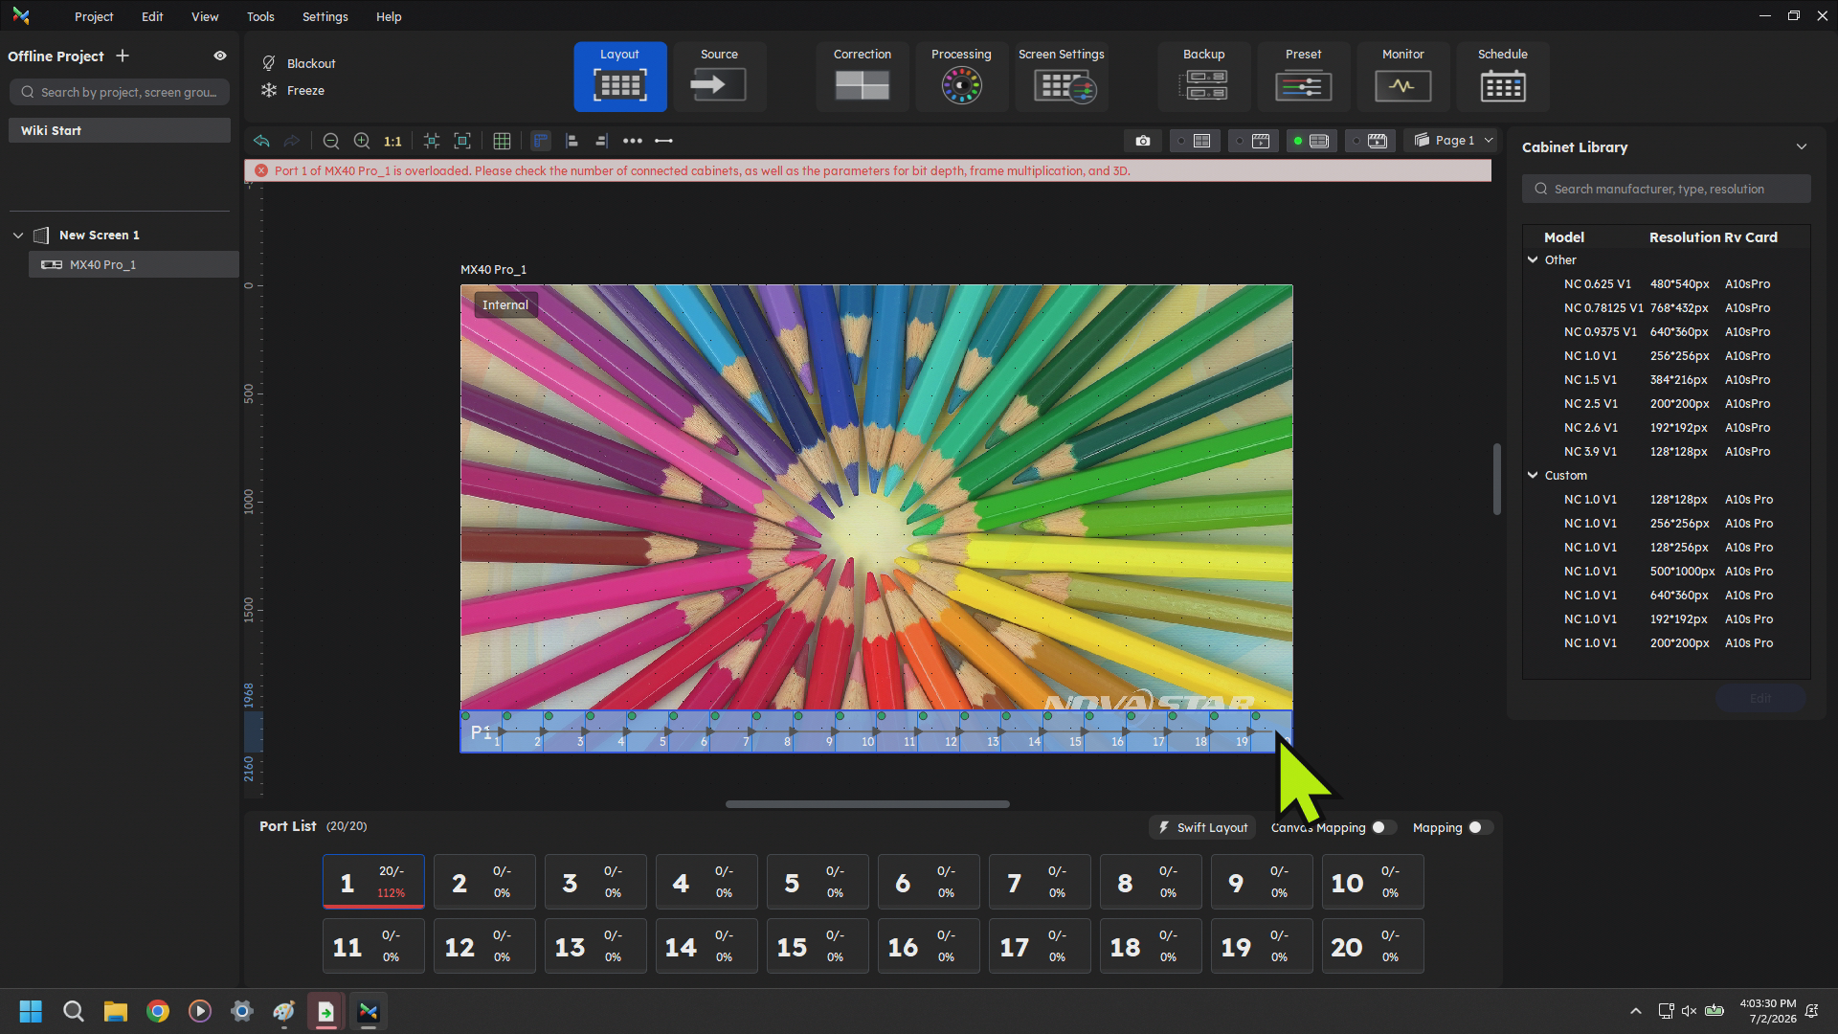Select the Wiki Start project

[x=120, y=130]
